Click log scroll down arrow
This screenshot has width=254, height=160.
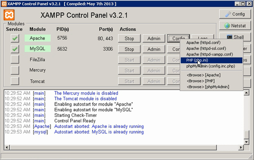click(246, 142)
